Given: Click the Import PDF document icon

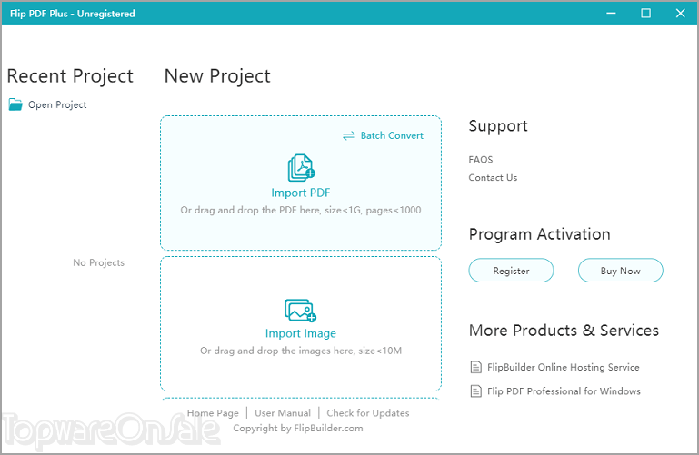Looking at the screenshot, I should click(302, 168).
